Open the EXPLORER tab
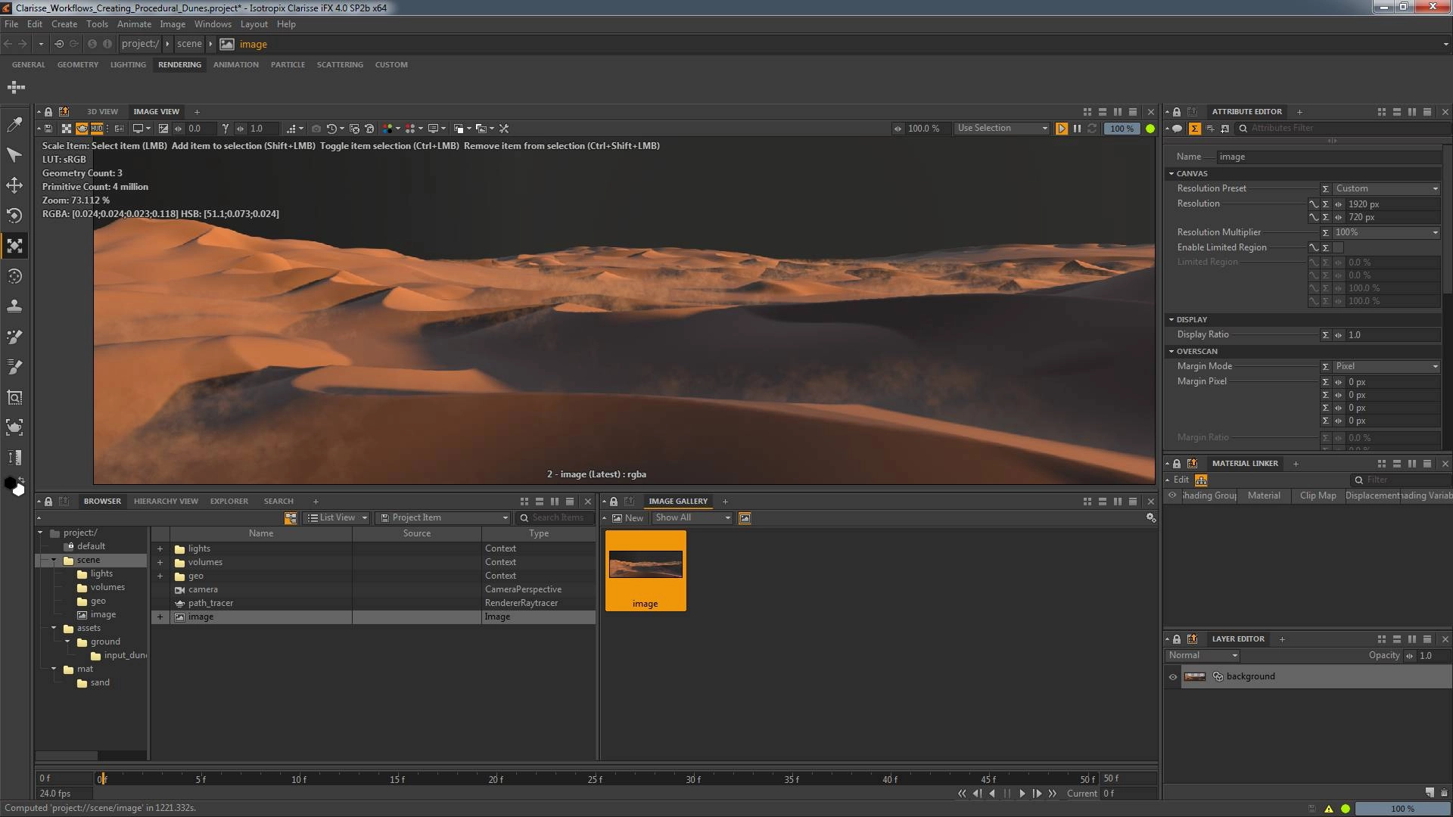This screenshot has width=1453, height=817. pos(229,502)
